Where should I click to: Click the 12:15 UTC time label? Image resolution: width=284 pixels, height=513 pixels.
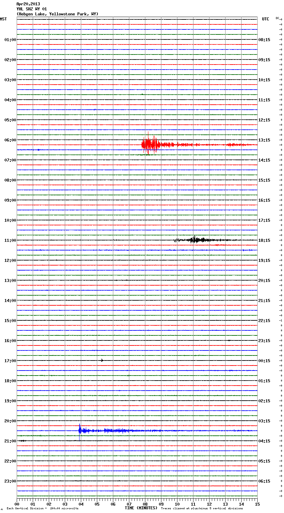[x=264, y=120]
